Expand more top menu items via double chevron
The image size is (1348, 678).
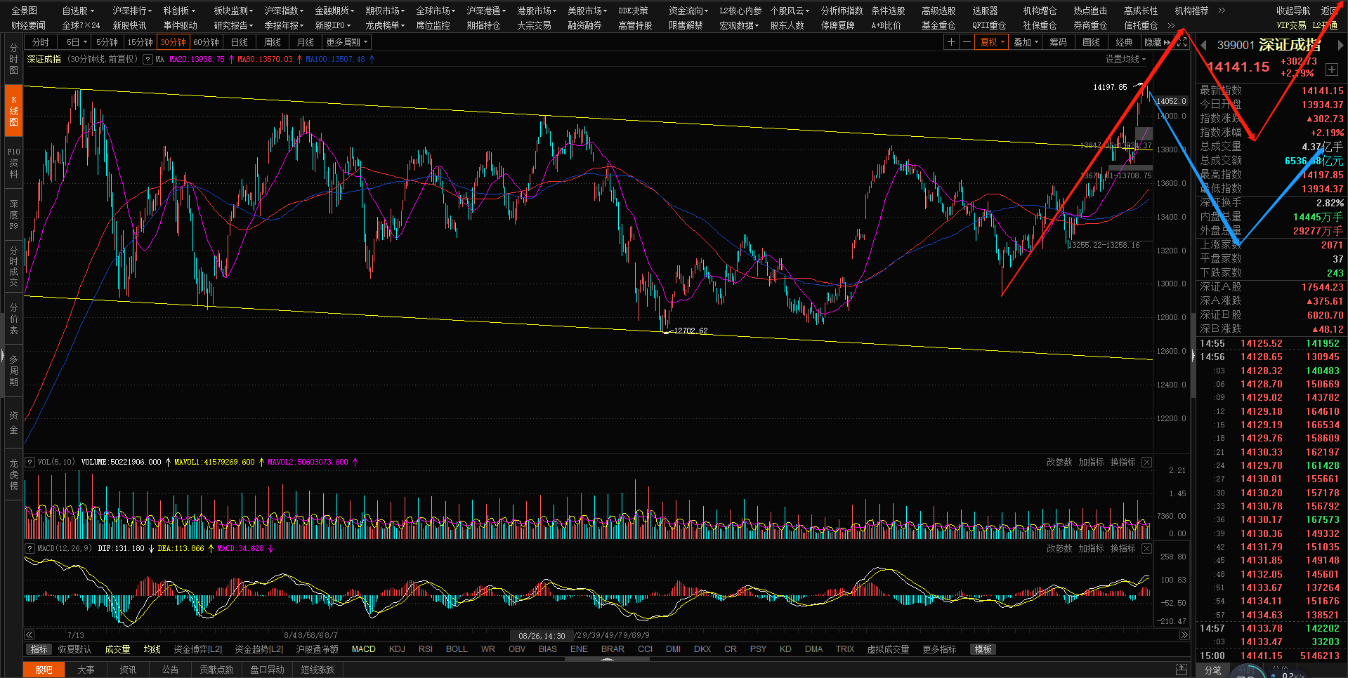[1222, 11]
